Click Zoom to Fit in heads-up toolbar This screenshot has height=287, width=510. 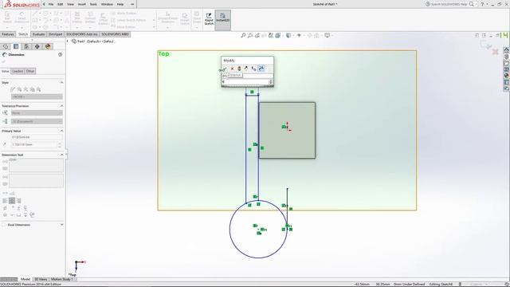coord(243,35)
